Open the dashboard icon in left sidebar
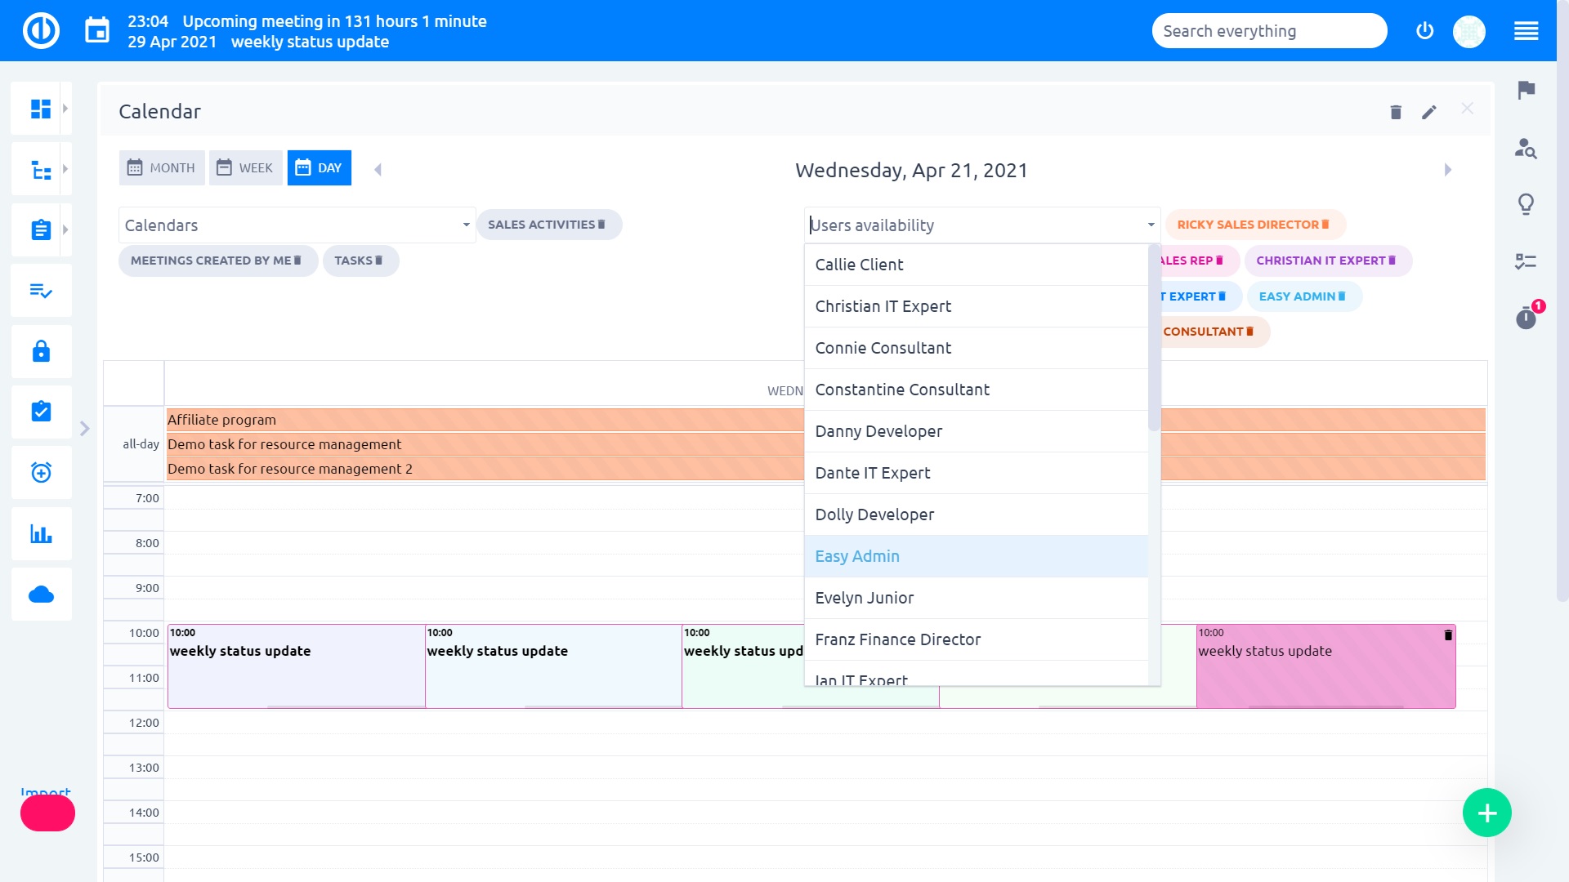Screen dimensions: 1569x882 [x=40, y=109]
